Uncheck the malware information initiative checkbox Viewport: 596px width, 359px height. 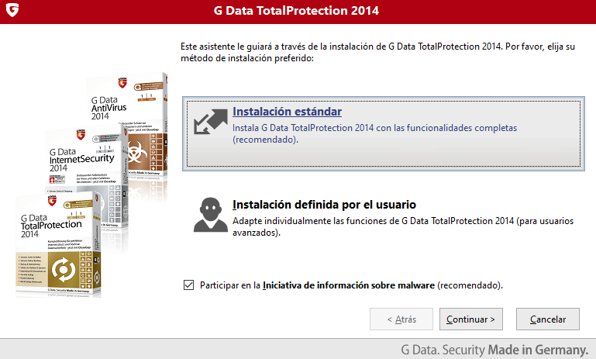[x=188, y=285]
